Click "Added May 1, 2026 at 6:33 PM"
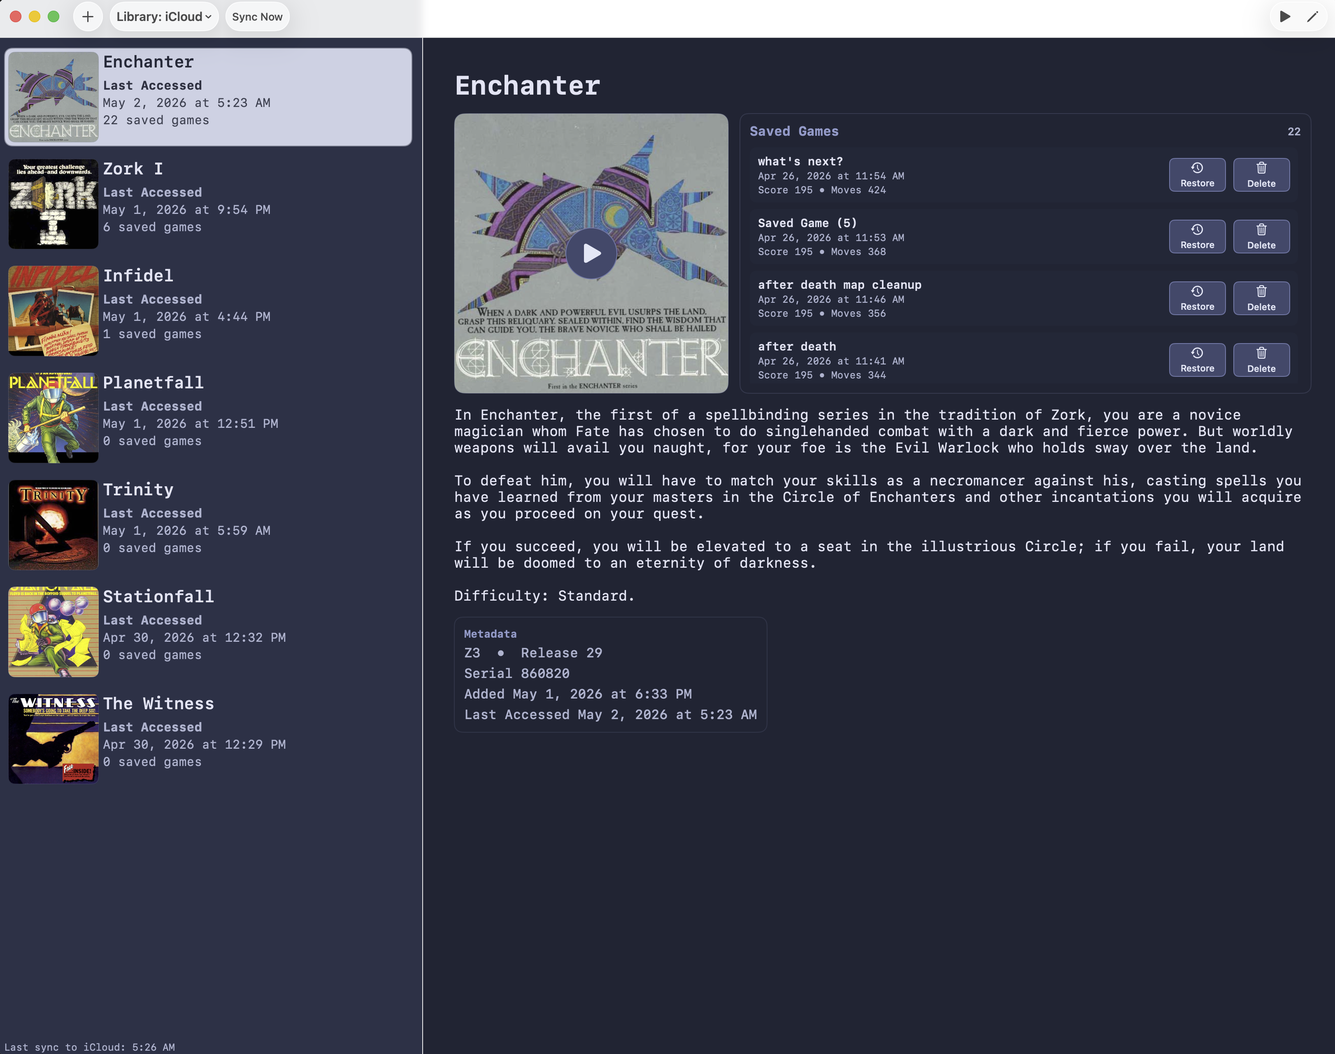The height and width of the screenshot is (1054, 1335). 578,694
